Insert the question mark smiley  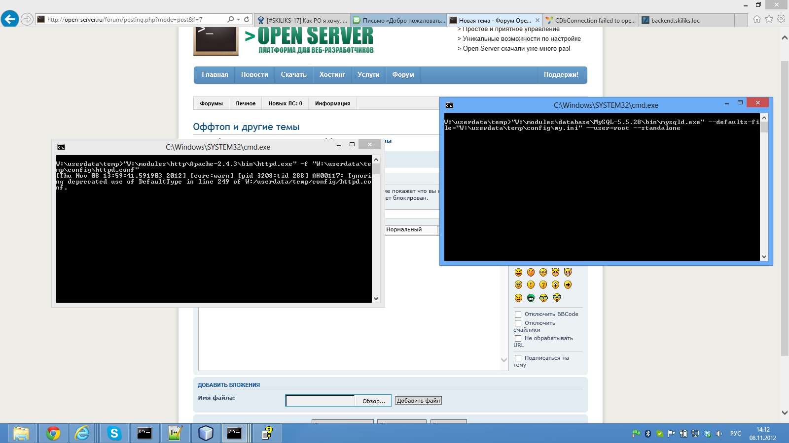pyautogui.click(x=543, y=285)
